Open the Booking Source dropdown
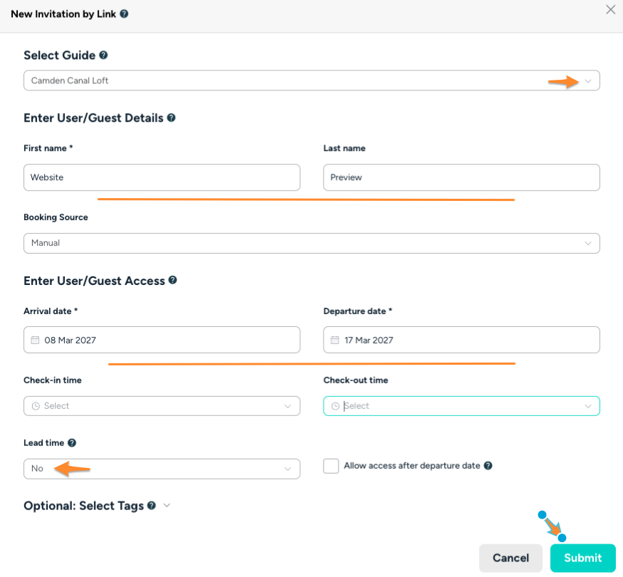 tap(311, 243)
